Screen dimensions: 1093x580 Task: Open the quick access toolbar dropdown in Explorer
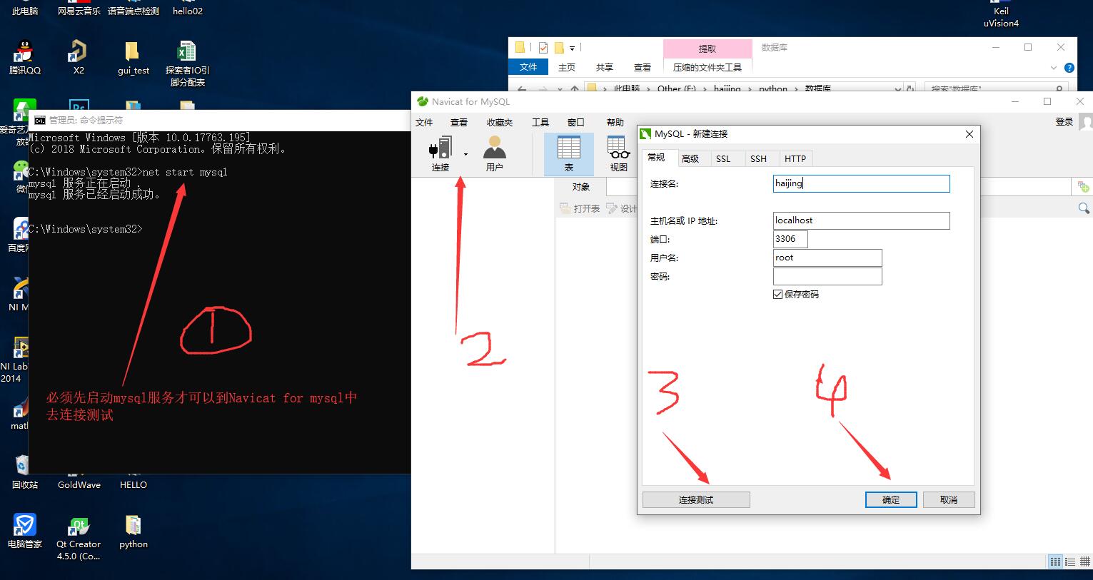pos(572,49)
